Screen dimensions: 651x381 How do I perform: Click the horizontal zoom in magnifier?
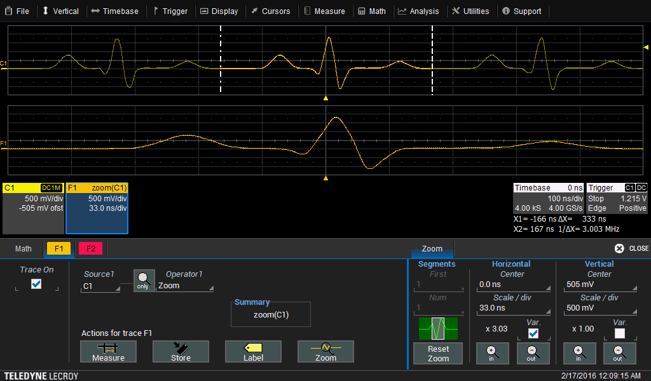coord(491,352)
